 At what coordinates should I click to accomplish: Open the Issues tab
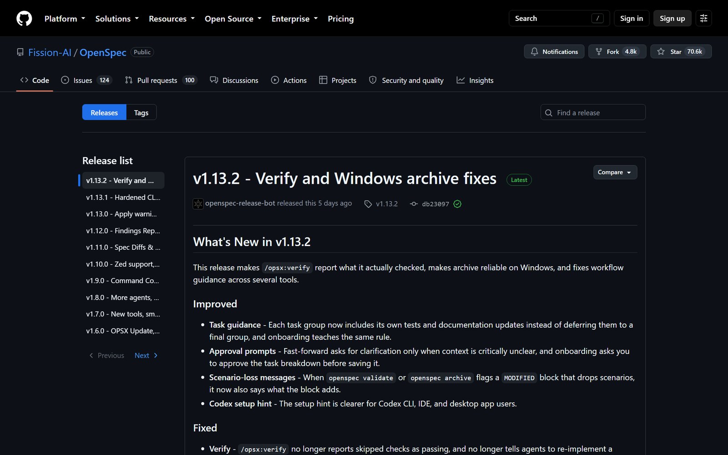(x=86, y=80)
